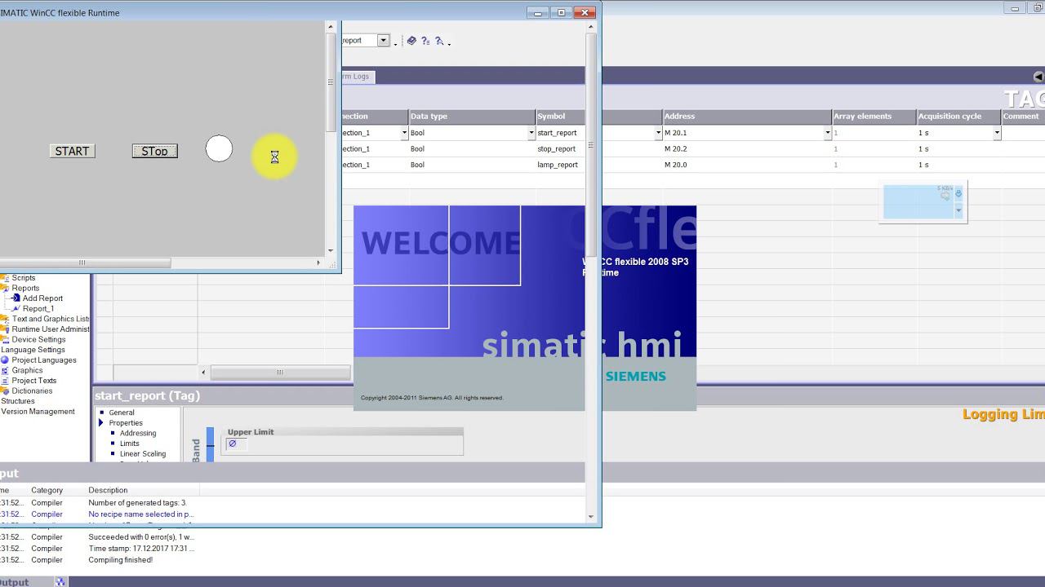
Task: Select Structures in the project tree
Action: pyautogui.click(x=18, y=401)
